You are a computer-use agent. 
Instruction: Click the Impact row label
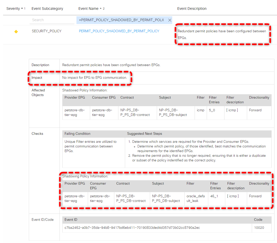37,77
